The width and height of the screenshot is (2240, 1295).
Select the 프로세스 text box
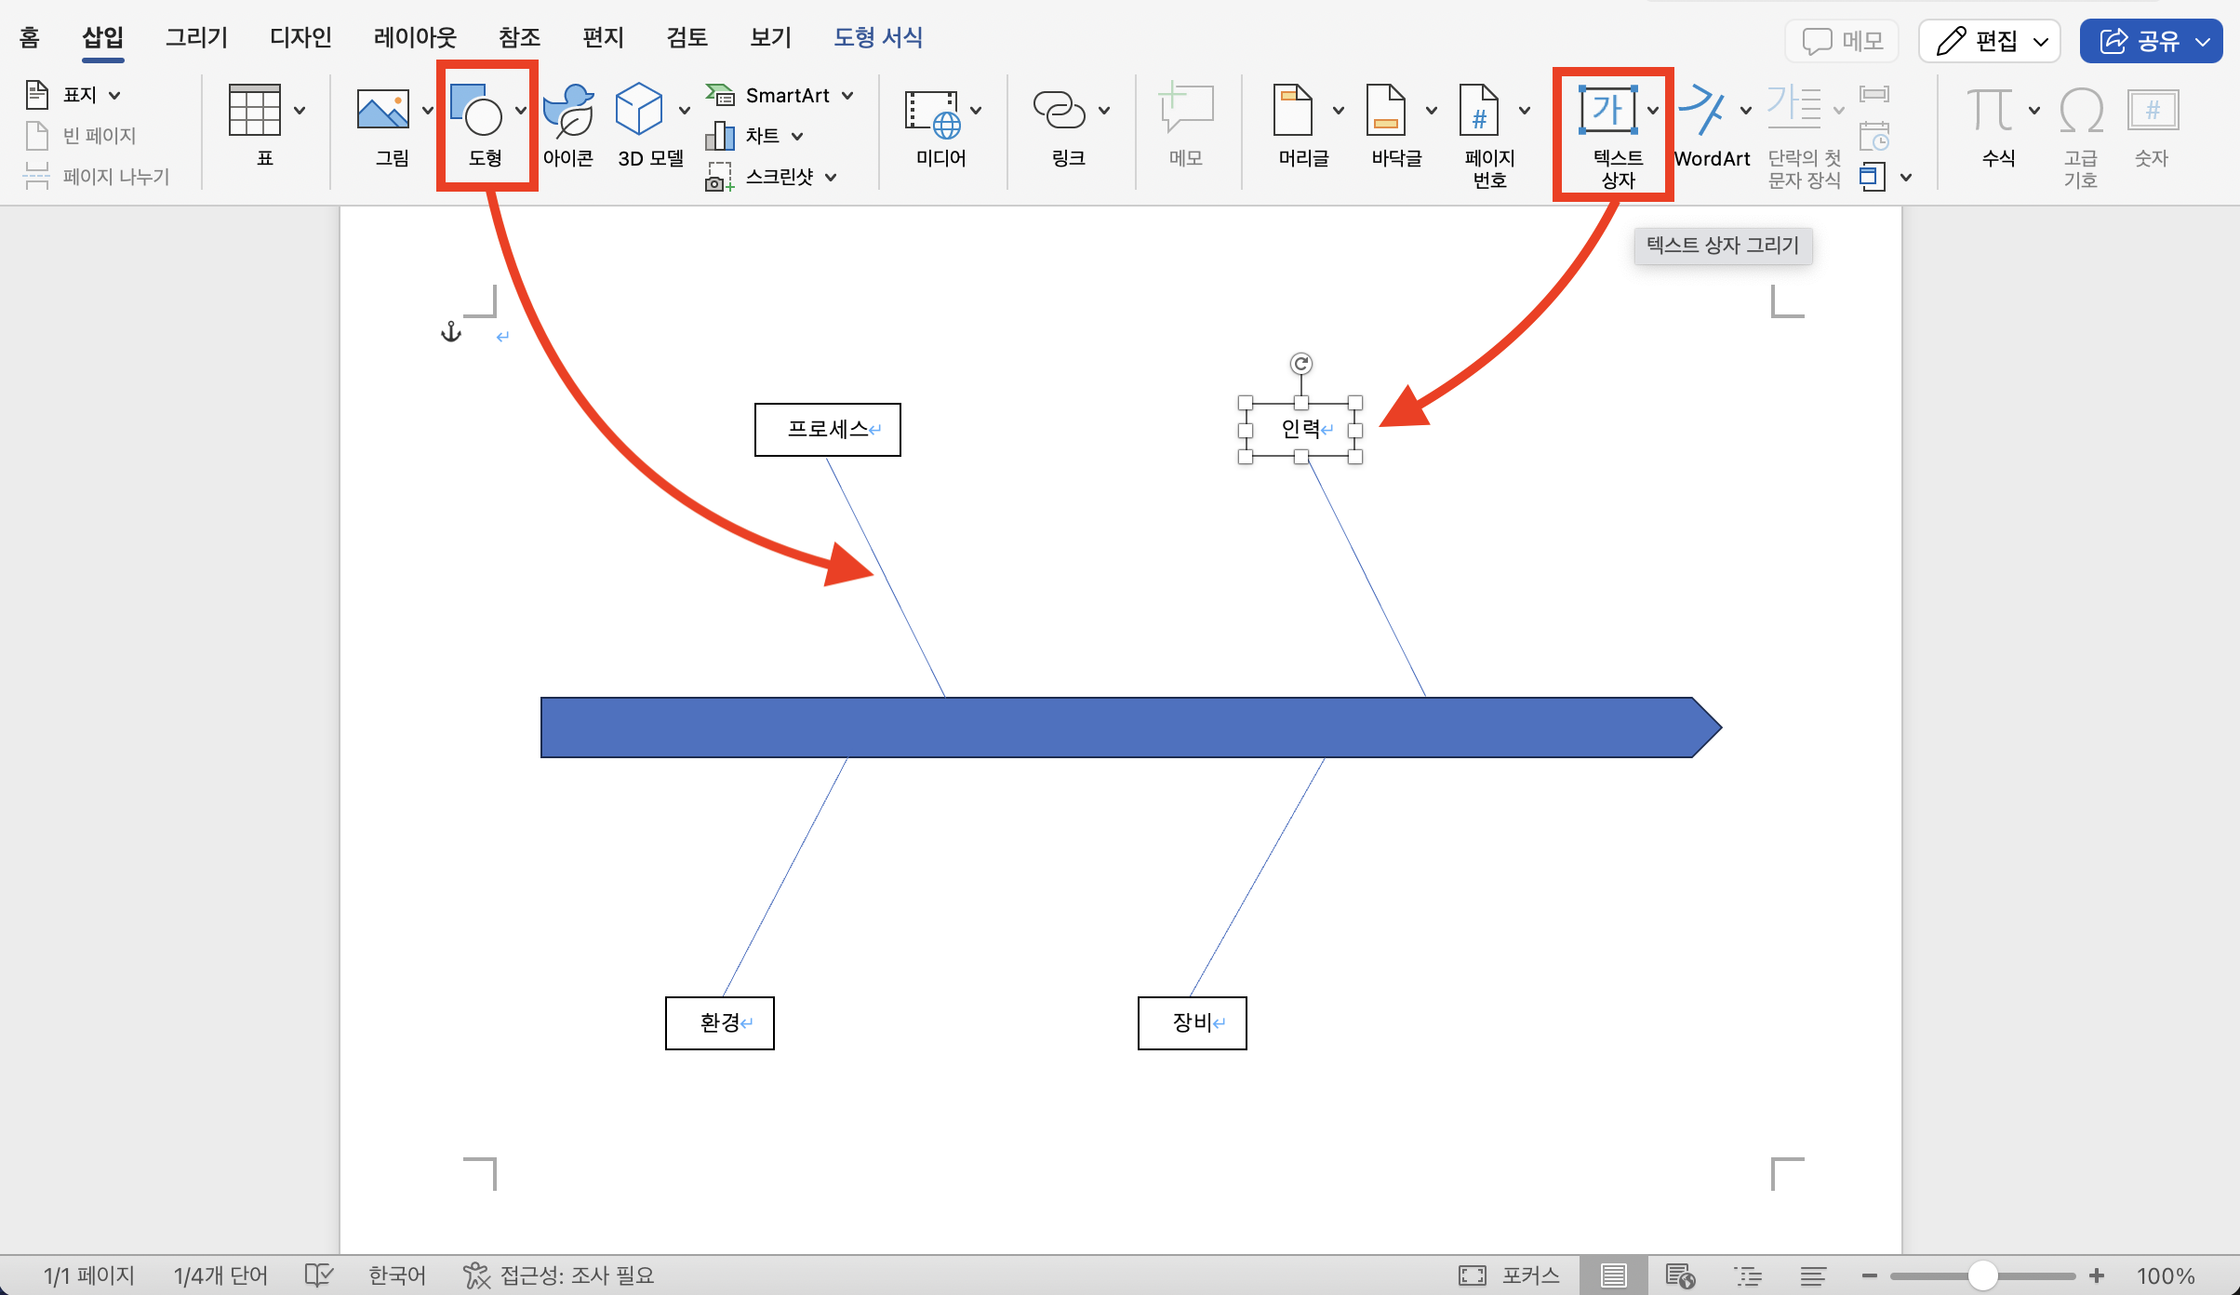(828, 430)
